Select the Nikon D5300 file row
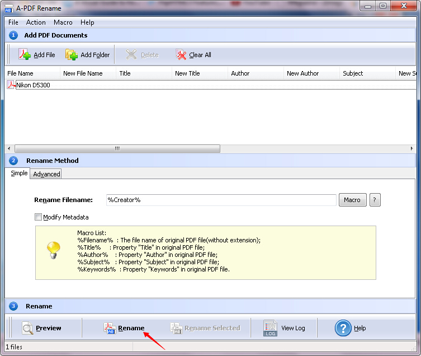This screenshot has height=356, width=421. [210, 85]
